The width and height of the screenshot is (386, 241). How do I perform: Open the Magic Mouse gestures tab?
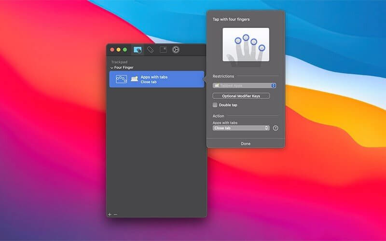point(151,50)
